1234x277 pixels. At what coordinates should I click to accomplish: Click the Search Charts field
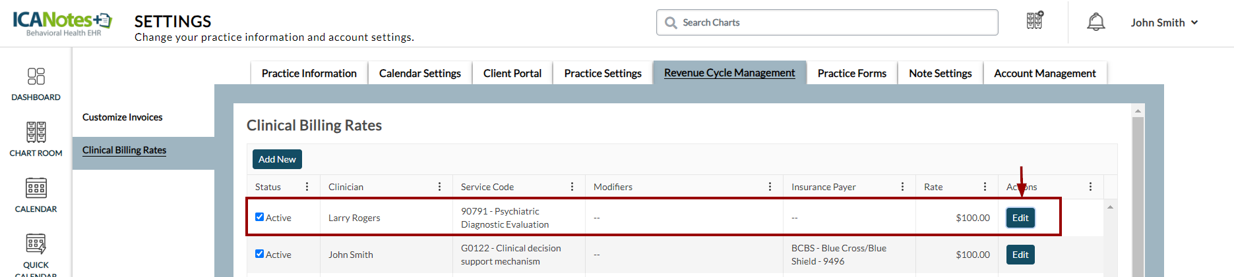click(827, 22)
